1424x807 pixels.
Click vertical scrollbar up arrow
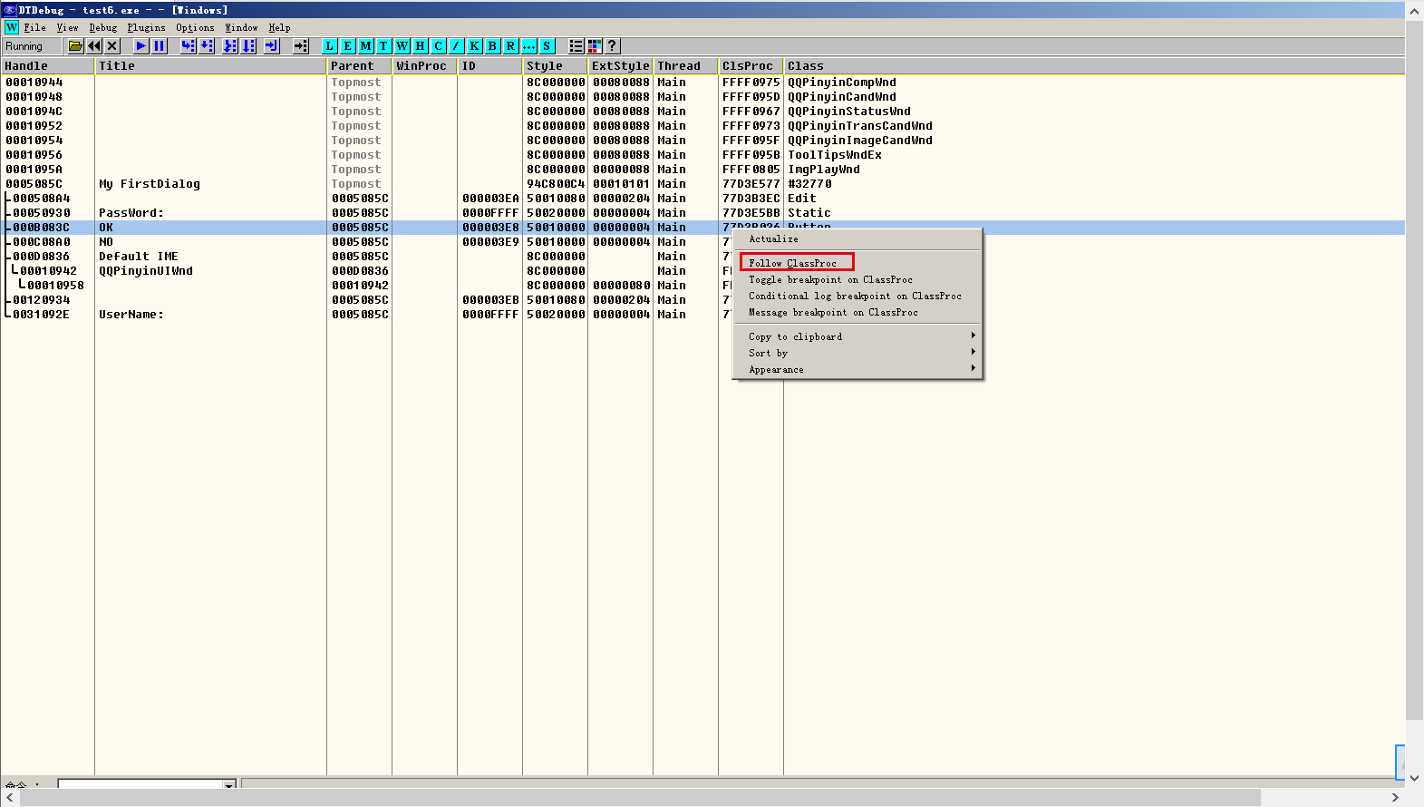(1414, 11)
